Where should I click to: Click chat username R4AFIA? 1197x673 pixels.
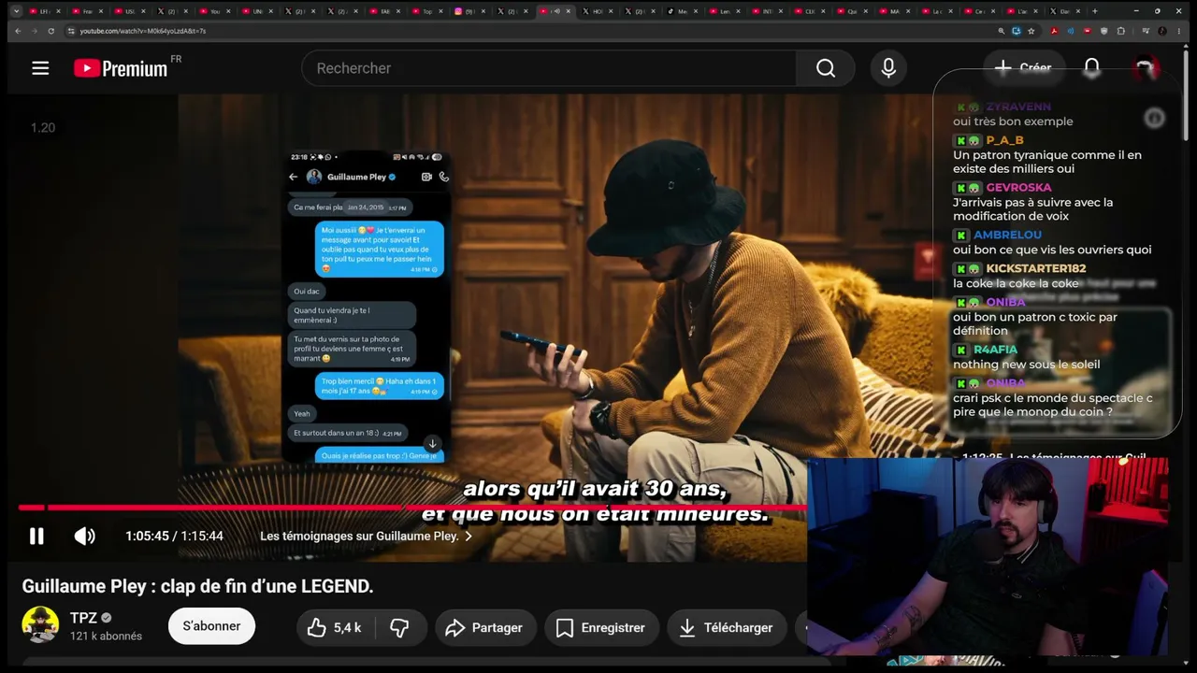pyautogui.click(x=995, y=350)
